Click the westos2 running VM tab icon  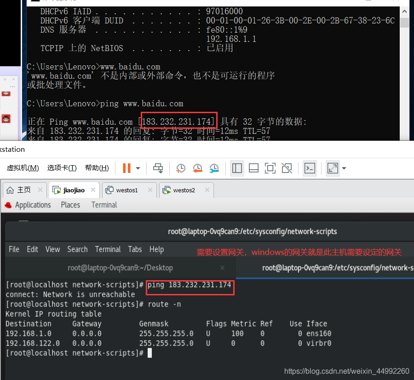pyautogui.click(x=167, y=190)
